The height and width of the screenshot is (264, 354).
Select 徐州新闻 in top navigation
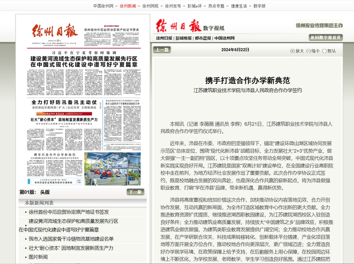(128, 6)
